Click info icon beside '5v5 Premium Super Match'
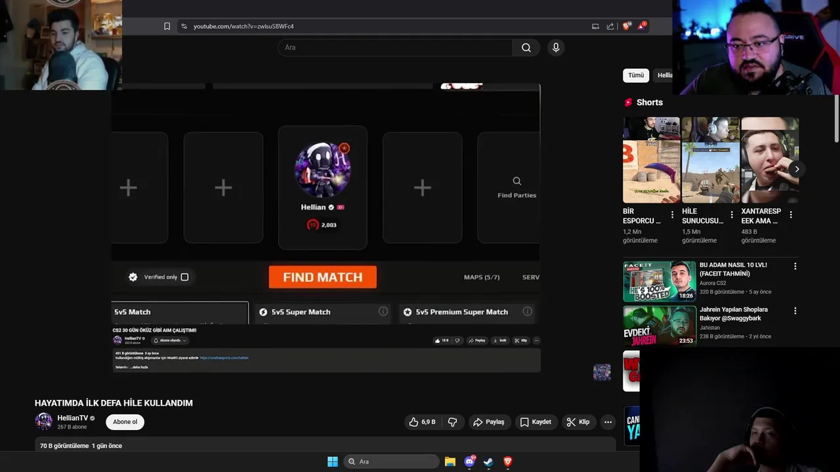This screenshot has height=472, width=840. (527, 311)
